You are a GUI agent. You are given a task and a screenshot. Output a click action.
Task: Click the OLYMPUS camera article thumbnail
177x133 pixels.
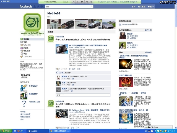pos(62,49)
